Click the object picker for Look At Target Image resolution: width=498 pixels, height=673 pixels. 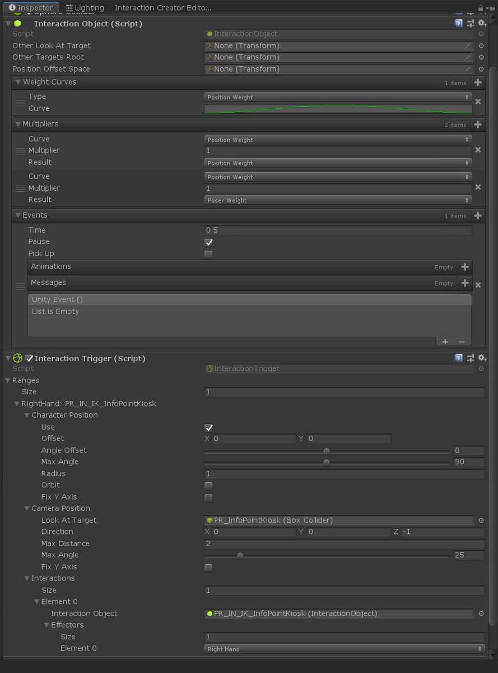click(481, 520)
